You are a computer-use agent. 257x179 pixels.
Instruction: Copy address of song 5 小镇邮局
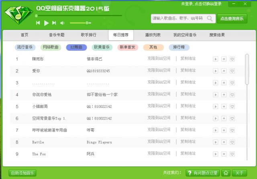188,106
